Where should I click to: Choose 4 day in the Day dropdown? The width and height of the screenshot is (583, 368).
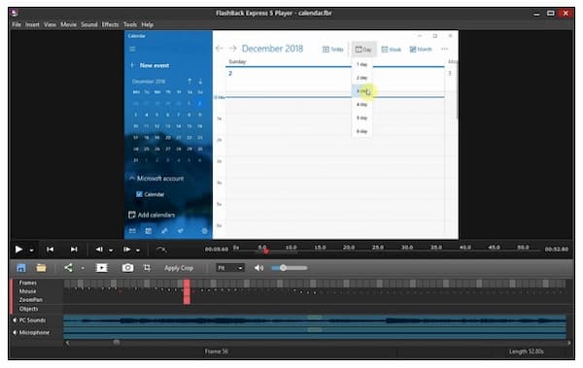362,105
